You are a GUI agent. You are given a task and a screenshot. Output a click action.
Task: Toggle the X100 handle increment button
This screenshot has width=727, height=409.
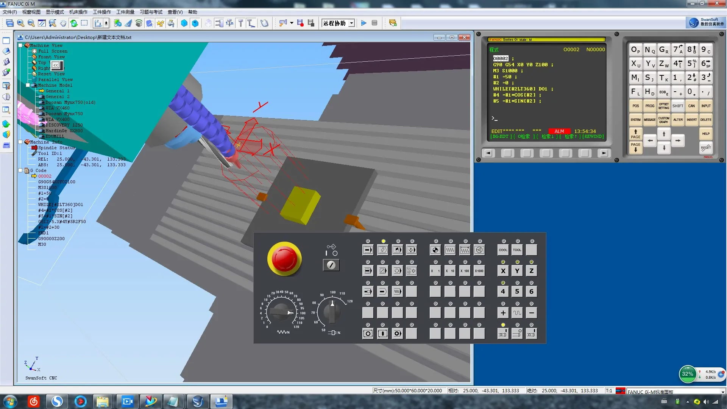tap(465, 271)
